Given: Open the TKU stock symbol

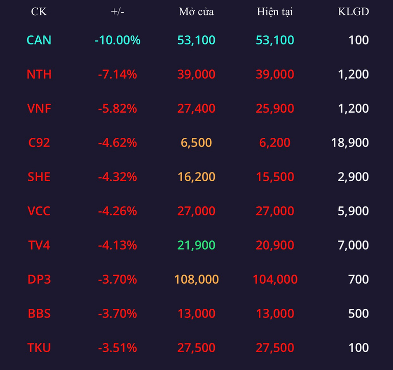Looking at the screenshot, I should click(39, 348).
